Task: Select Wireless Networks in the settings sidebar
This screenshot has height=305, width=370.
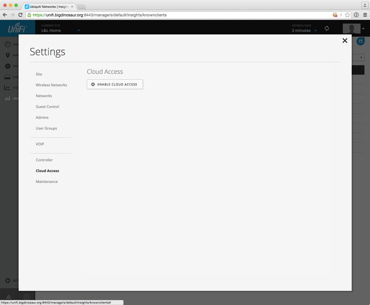Action: [x=51, y=85]
